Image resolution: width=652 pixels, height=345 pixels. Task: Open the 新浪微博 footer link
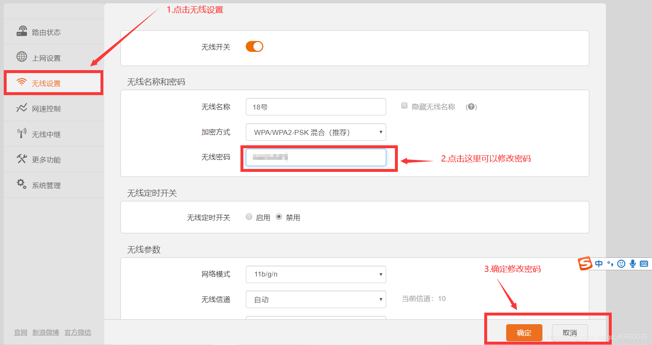46,332
